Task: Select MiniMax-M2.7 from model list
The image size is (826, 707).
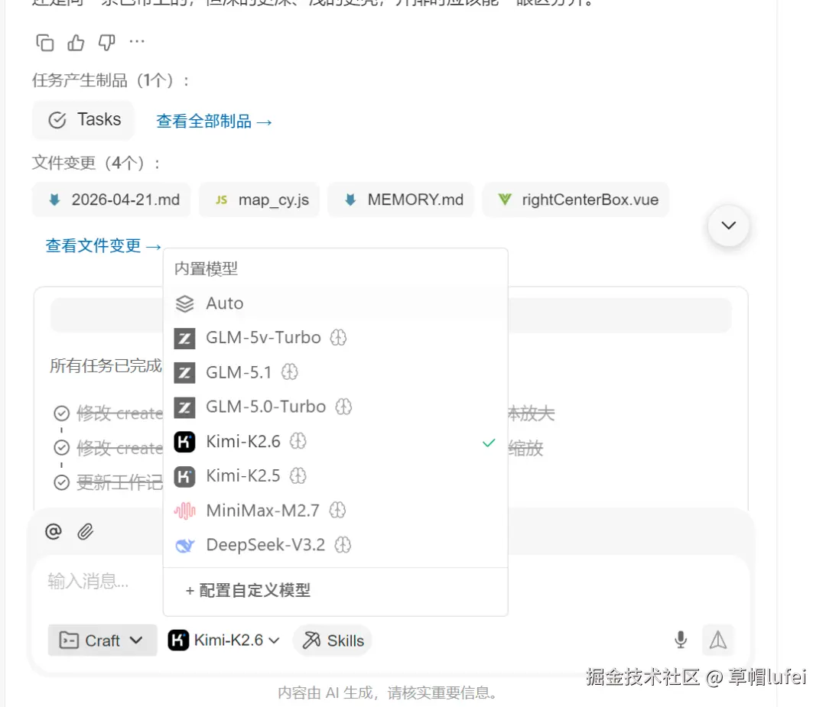Action: coord(336,511)
